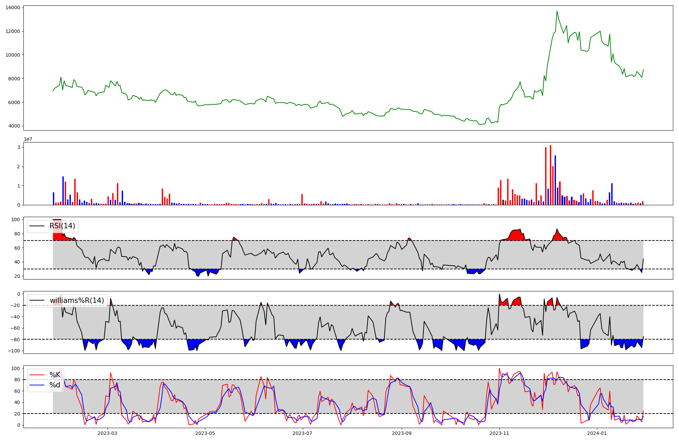Screen dimensions: 678x441
Task: Click the 2023-03 date label
Action: click(107, 433)
